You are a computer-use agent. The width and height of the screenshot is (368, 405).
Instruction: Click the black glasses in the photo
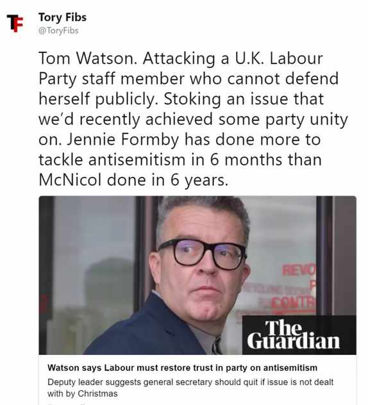point(203,253)
